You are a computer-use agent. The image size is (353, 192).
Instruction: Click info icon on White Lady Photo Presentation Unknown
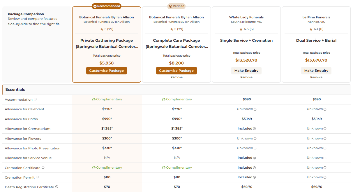click(255, 148)
